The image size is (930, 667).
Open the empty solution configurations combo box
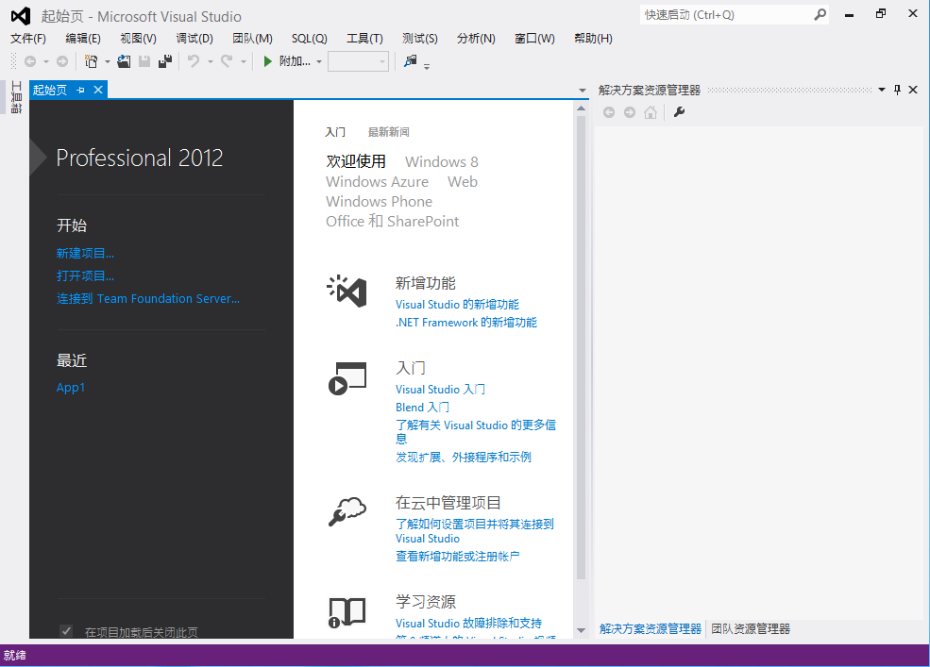coord(358,61)
